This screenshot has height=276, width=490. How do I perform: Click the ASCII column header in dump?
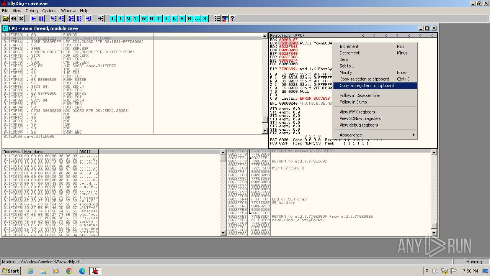(88, 152)
